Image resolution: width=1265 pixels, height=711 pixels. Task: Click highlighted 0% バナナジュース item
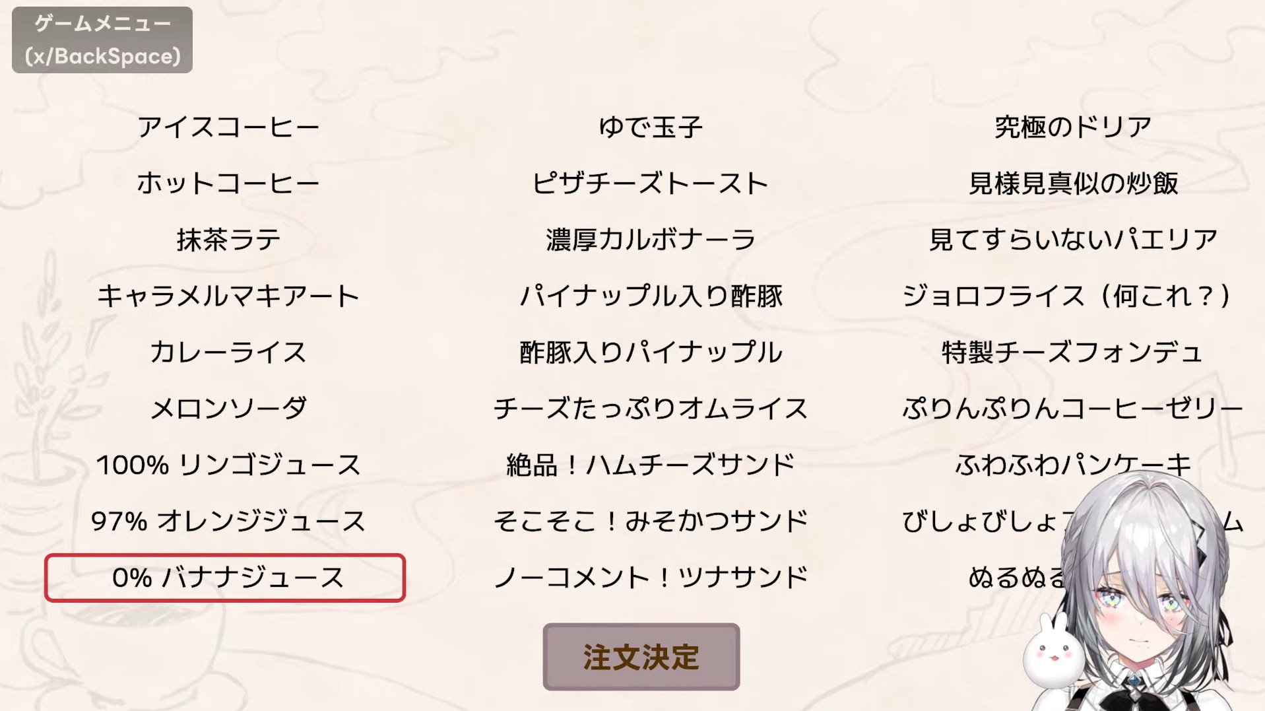pos(225,578)
